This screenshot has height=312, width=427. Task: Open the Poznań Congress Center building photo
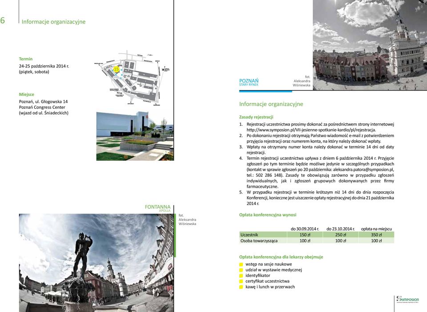coord(135,136)
